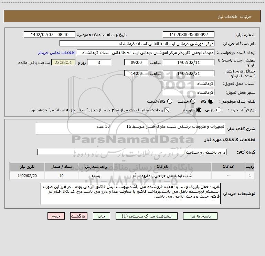Image resolution: width=265 pixels, height=256 pixels.
Task: Select the متوسط purchase type radio
Action: (x=199, y=110)
